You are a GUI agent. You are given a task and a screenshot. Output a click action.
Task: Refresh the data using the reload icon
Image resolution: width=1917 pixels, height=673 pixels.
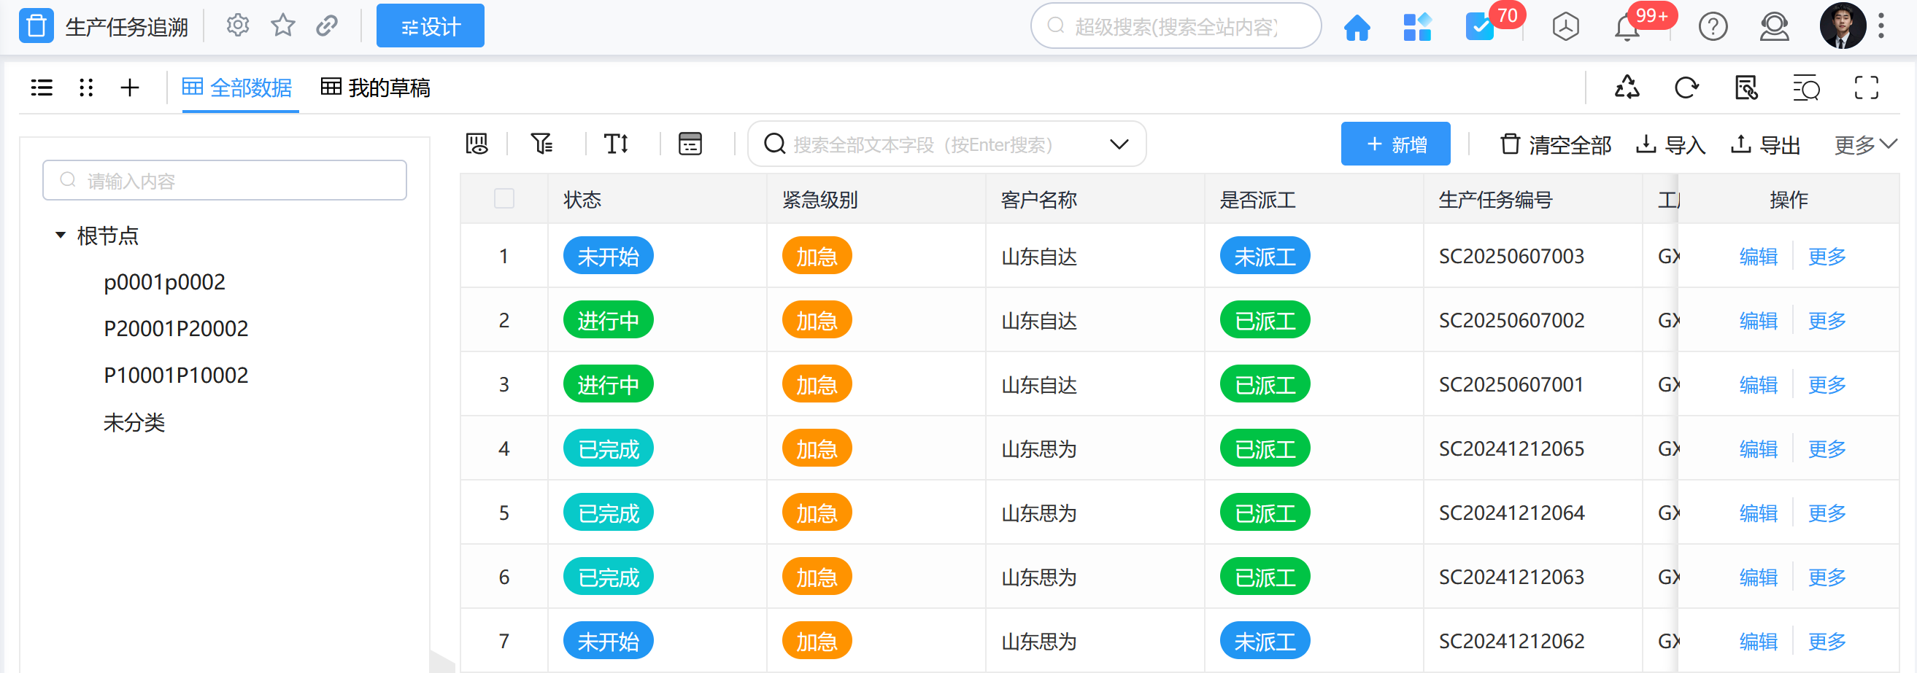[x=1686, y=87]
